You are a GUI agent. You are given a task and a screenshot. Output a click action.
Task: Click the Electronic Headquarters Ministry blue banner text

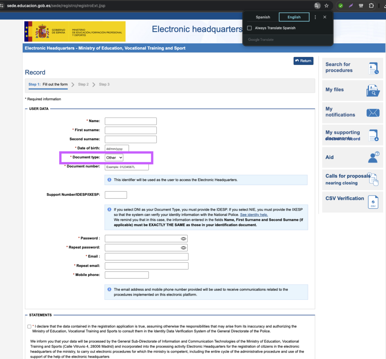[105, 48]
